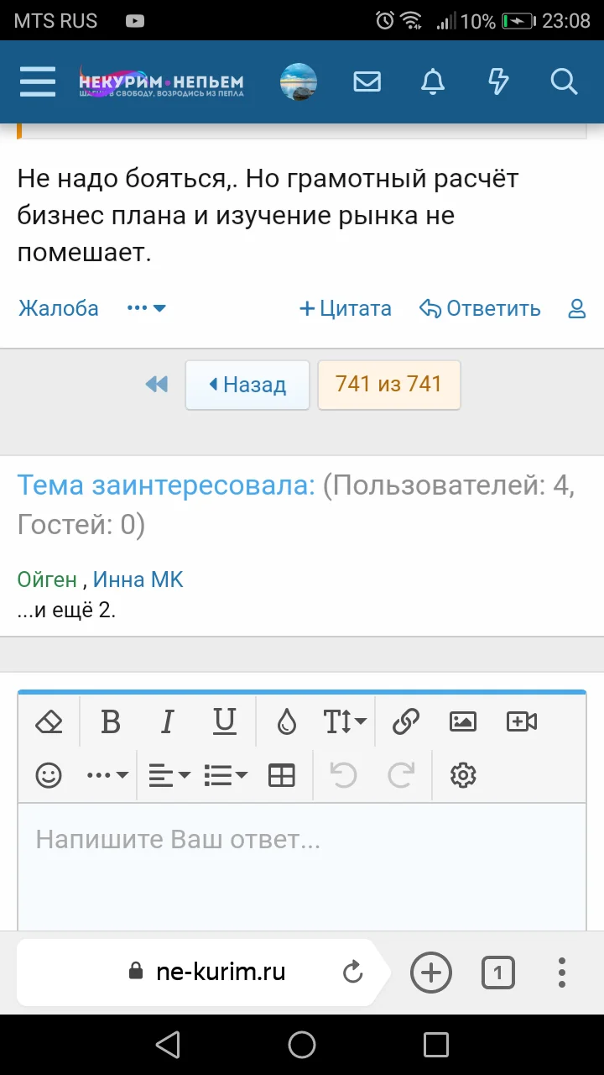Open the list options dropdown
Image resolution: width=604 pixels, height=1075 pixels.
click(226, 775)
